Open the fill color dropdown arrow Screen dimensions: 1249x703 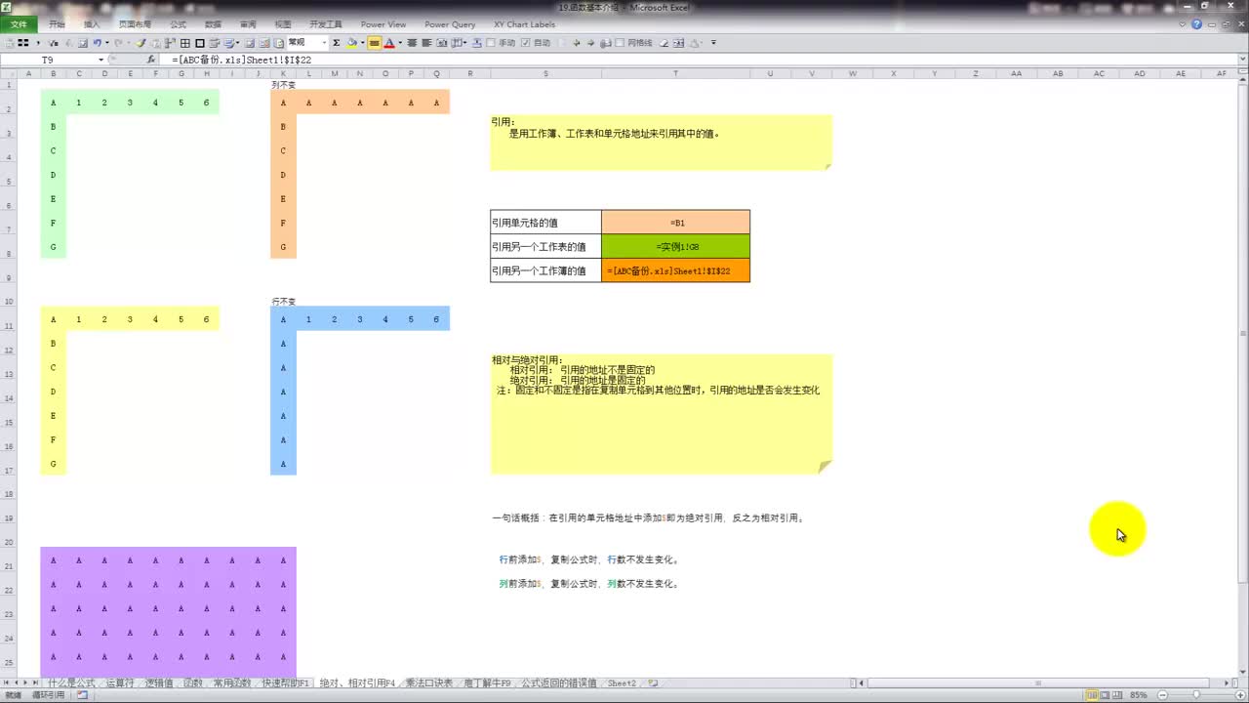coord(361,43)
